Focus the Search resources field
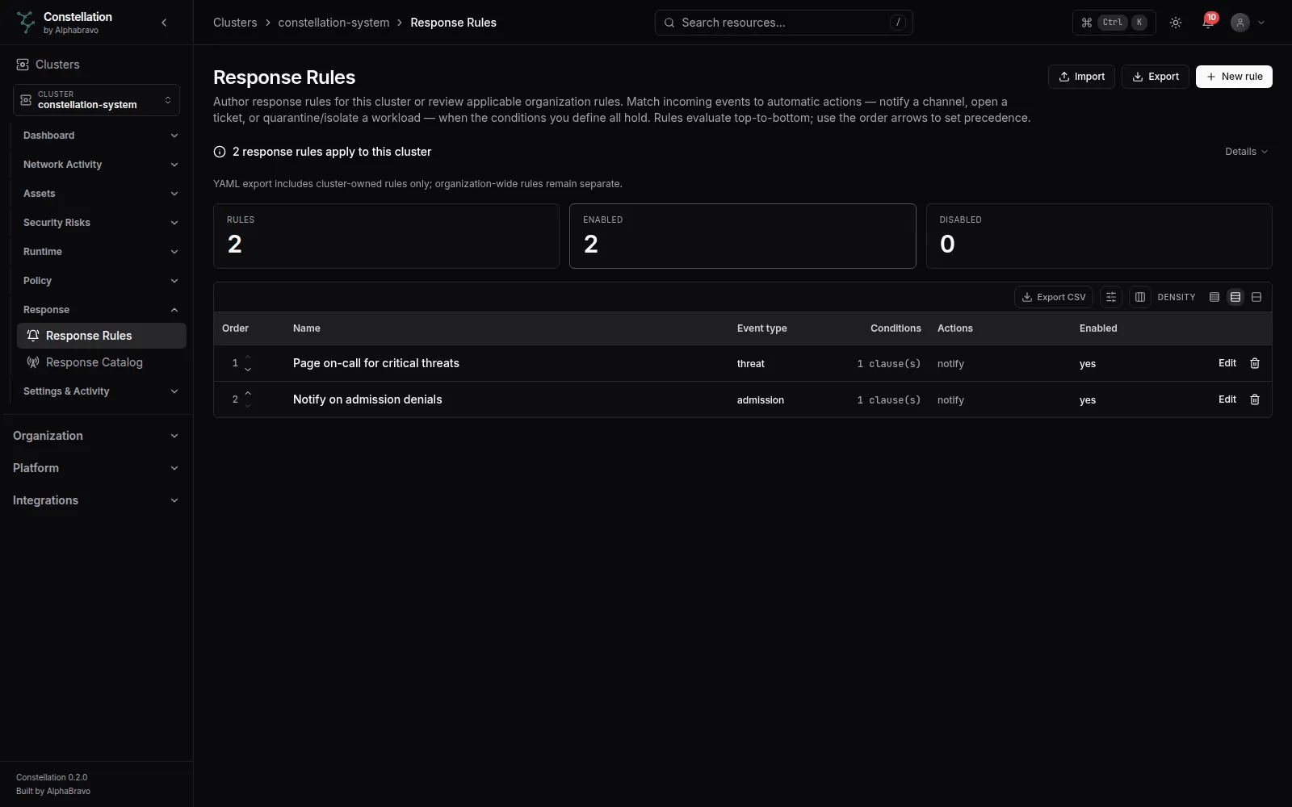 point(783,23)
